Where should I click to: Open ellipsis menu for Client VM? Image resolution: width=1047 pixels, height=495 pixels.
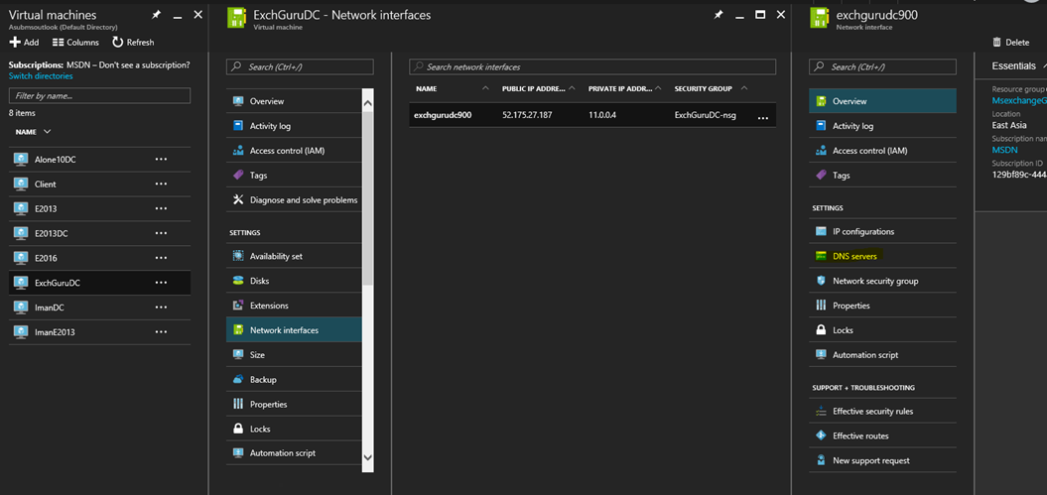[x=161, y=185]
